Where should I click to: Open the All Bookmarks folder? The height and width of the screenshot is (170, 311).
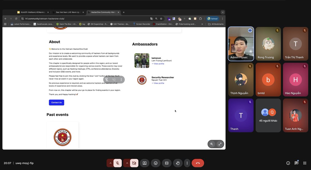coord(216,24)
